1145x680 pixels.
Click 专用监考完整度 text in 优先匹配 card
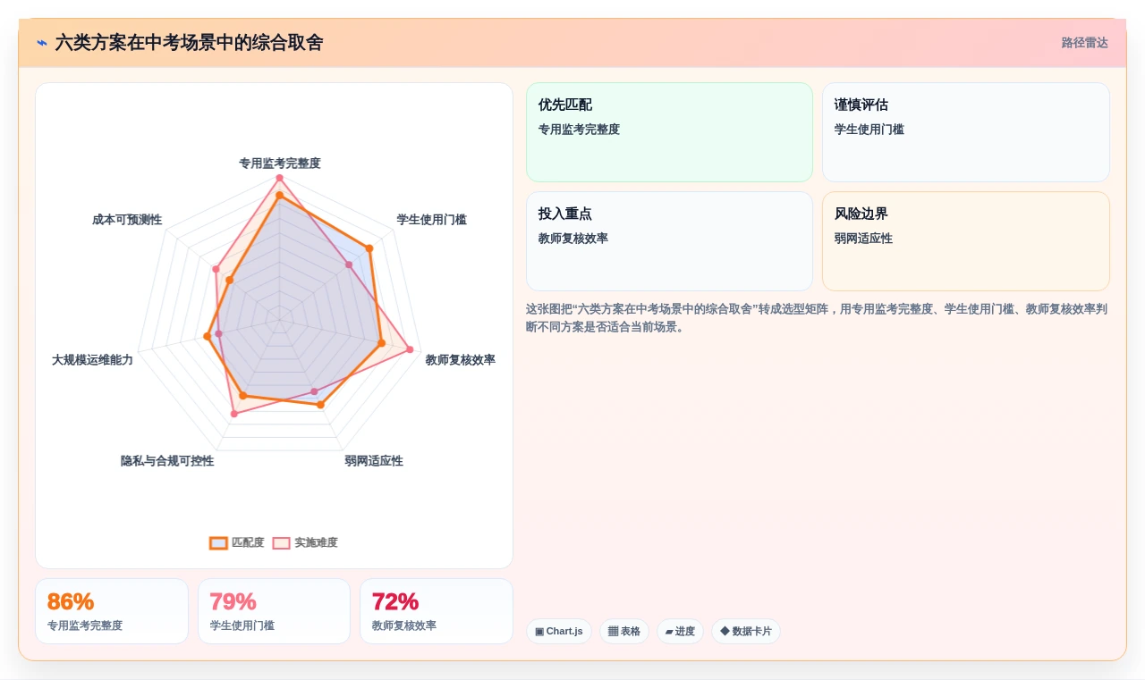point(579,130)
